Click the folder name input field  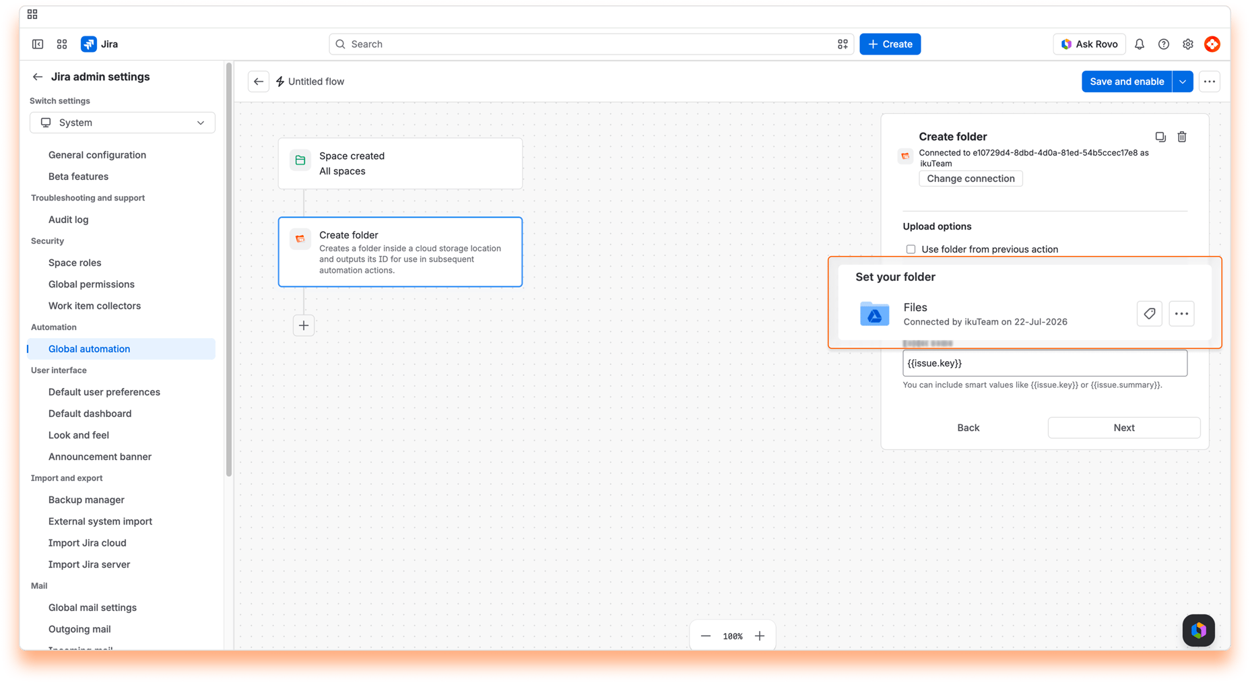(x=1044, y=363)
